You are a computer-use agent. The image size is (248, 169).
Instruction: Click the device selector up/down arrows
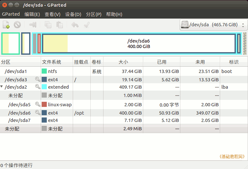tap(243, 25)
